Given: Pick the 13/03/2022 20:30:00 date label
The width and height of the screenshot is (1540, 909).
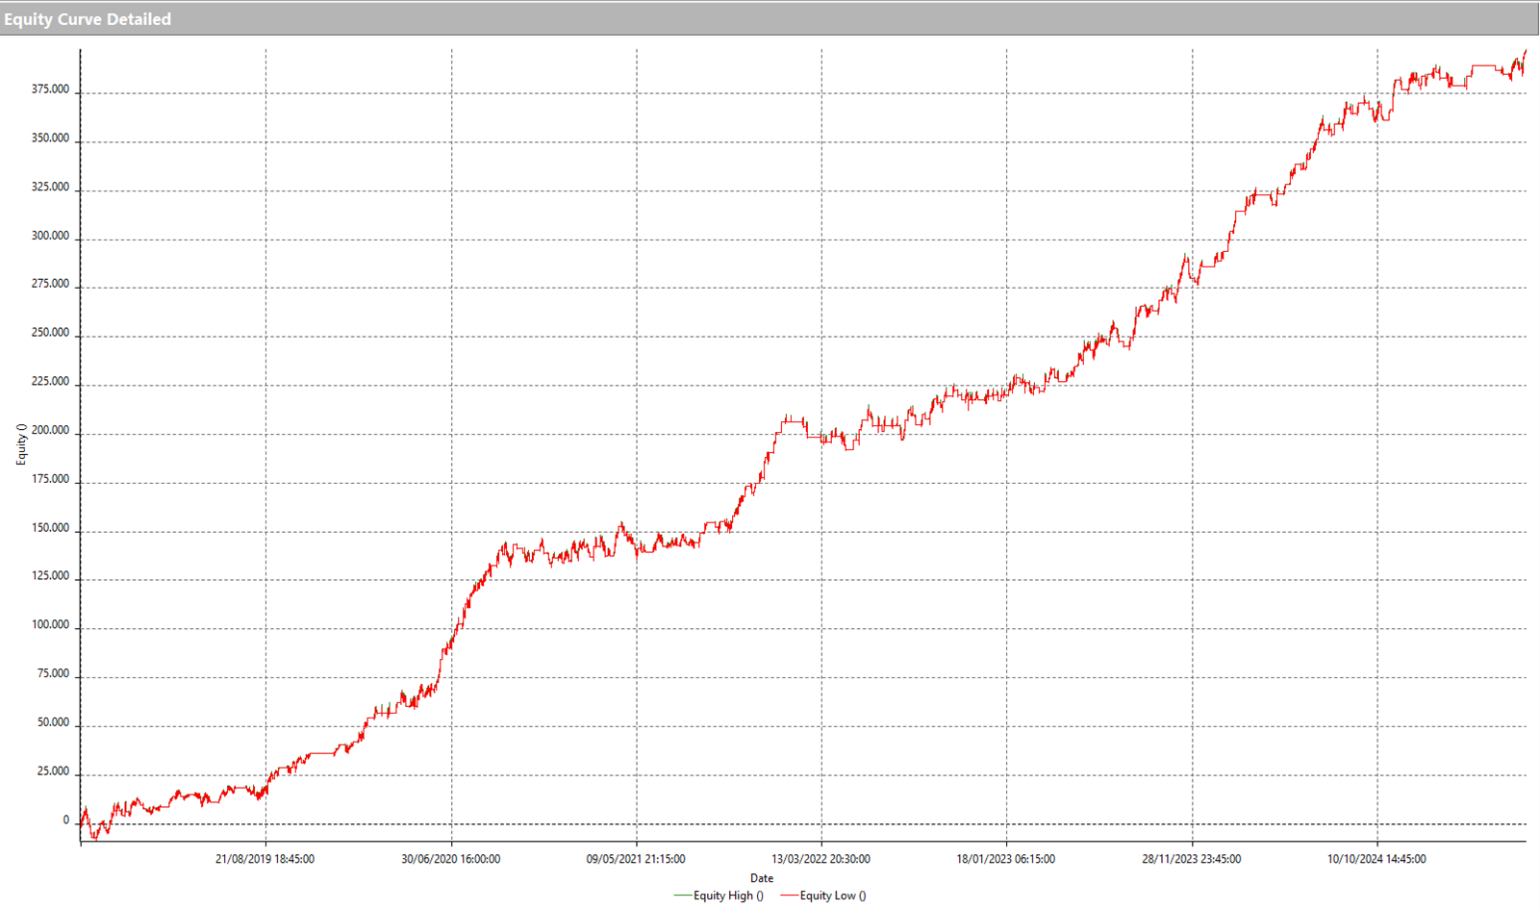Looking at the screenshot, I should (x=820, y=859).
